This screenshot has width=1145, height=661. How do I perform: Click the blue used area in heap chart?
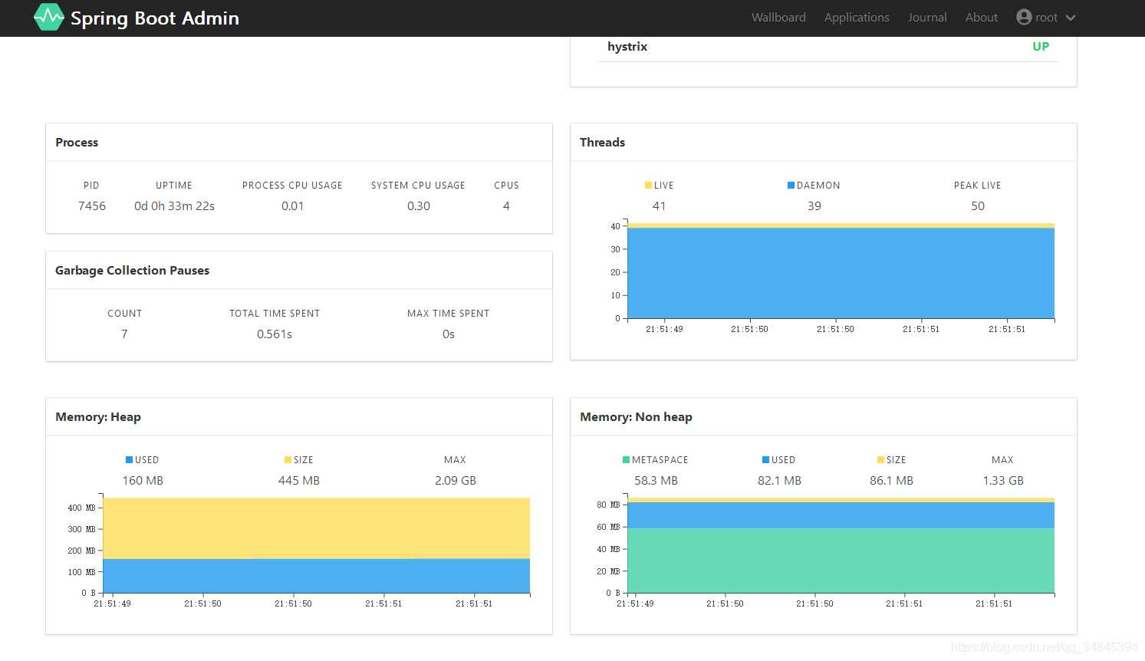coord(316,576)
